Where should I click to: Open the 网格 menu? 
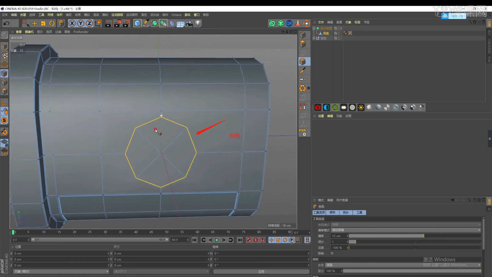click(50, 15)
